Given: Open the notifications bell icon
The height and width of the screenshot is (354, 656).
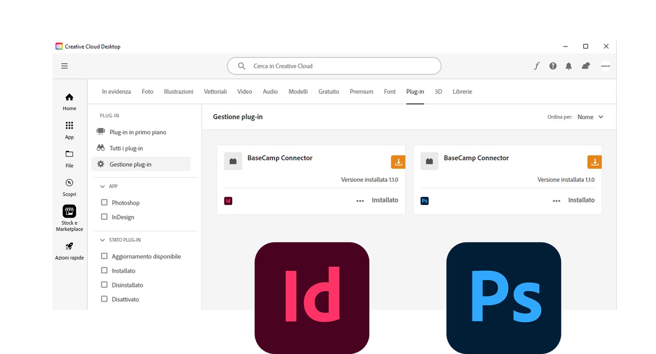Looking at the screenshot, I should point(568,66).
